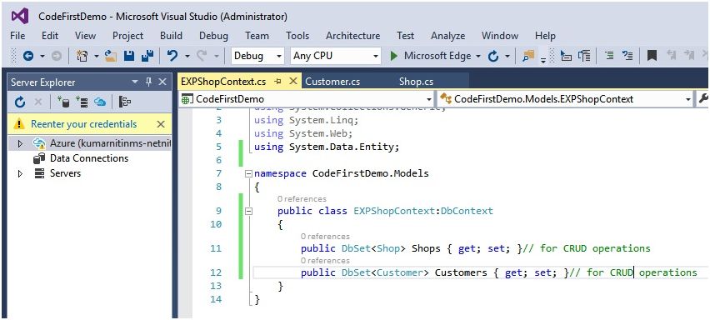
Task: Open the undo history dropdown arrow
Action: 187,56
